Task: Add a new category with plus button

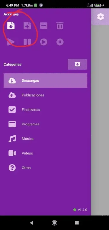Action: pos(77,64)
